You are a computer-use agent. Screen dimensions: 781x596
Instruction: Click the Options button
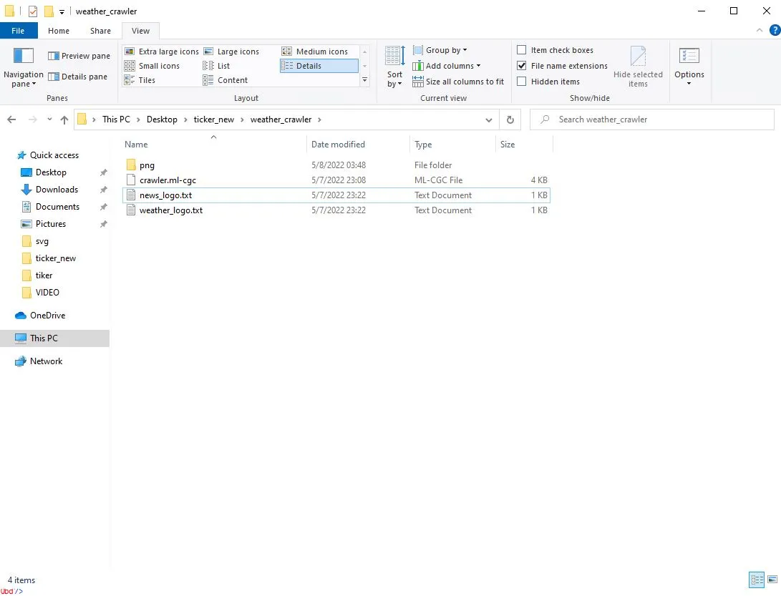point(689,64)
